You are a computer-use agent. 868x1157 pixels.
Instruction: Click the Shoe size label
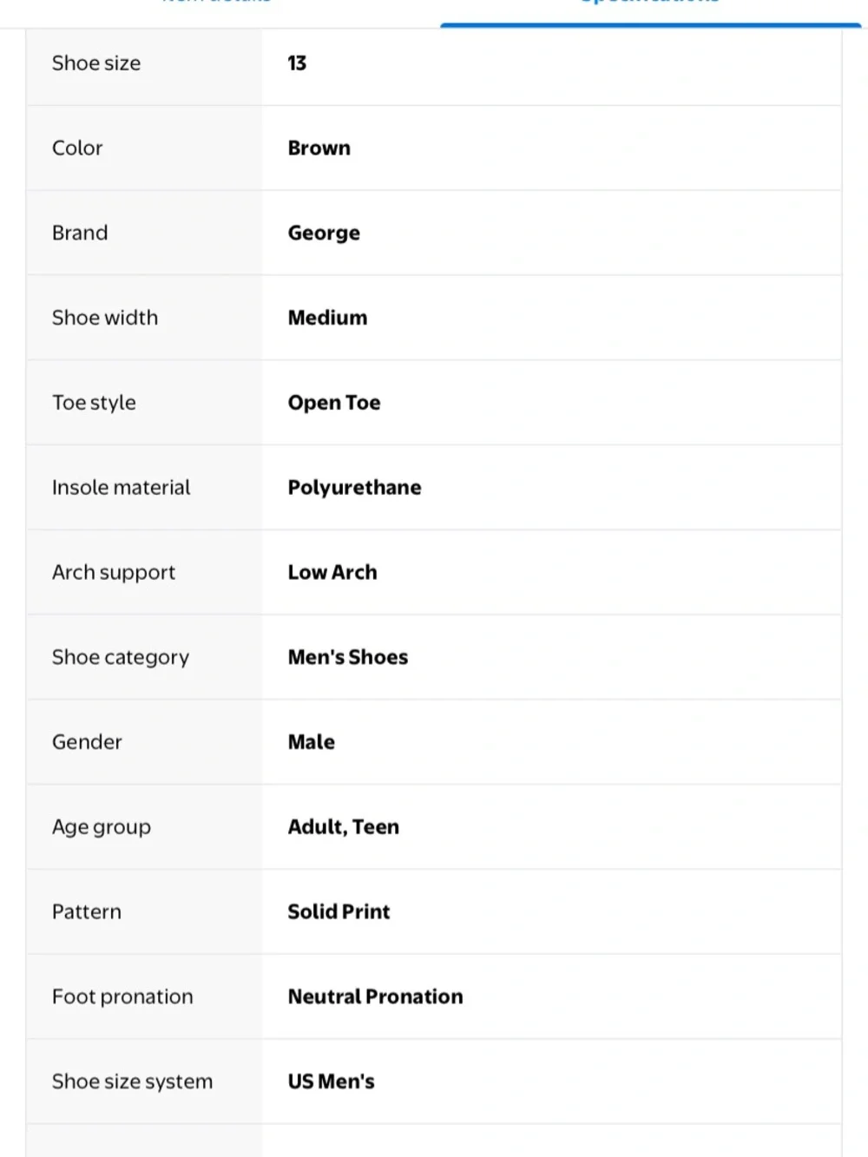click(96, 63)
